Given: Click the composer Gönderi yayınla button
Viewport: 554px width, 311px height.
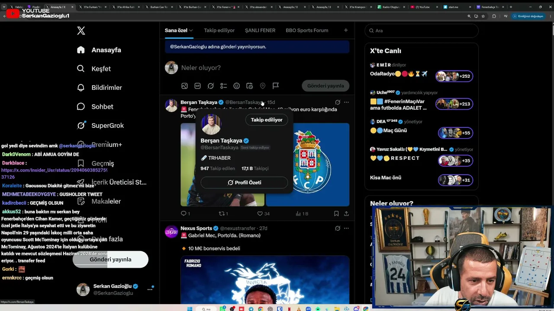Looking at the screenshot, I should coord(325,86).
